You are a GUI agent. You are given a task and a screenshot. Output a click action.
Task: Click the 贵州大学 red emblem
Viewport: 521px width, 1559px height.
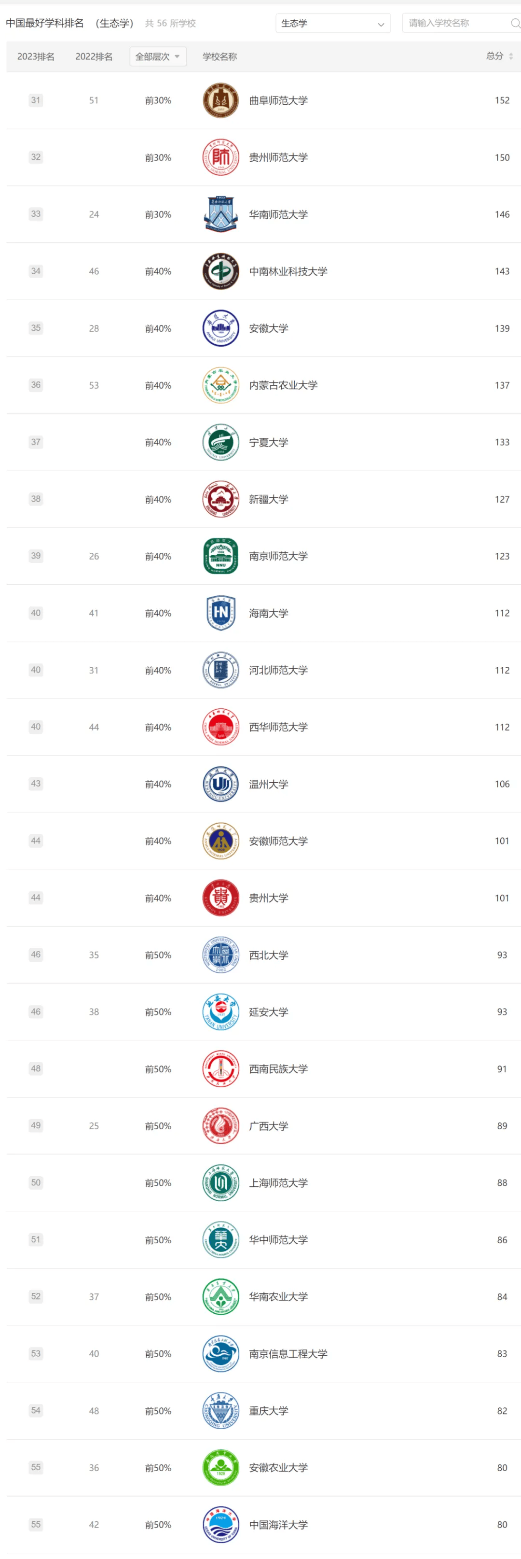[220, 898]
